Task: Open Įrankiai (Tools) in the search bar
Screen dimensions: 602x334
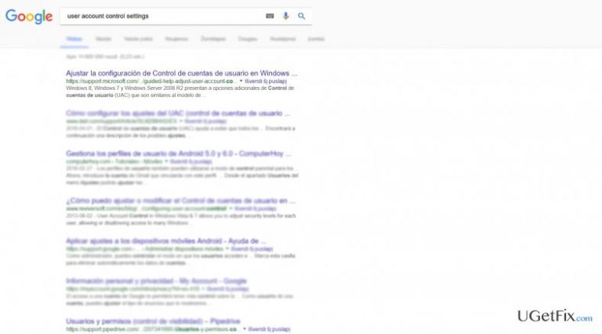Action: pos(316,39)
